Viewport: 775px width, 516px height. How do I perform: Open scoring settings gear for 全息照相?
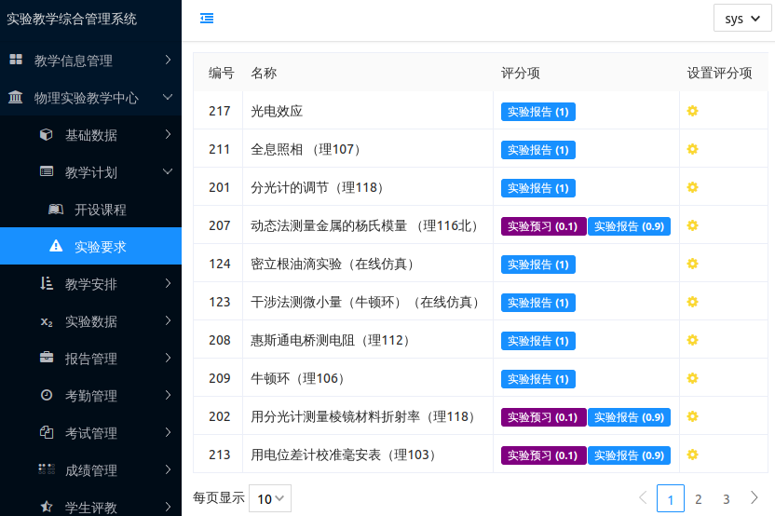692,149
